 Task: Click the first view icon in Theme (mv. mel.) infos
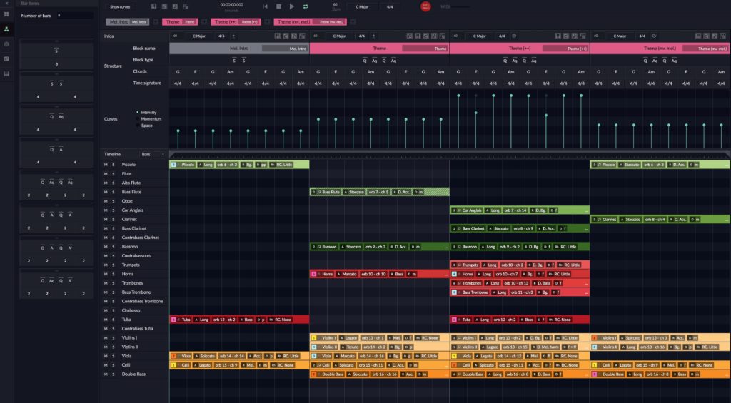click(698, 36)
